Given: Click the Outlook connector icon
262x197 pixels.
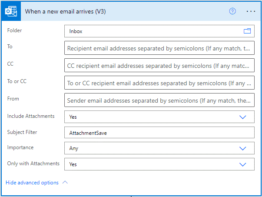Looking at the screenshot, I should click(11, 11).
